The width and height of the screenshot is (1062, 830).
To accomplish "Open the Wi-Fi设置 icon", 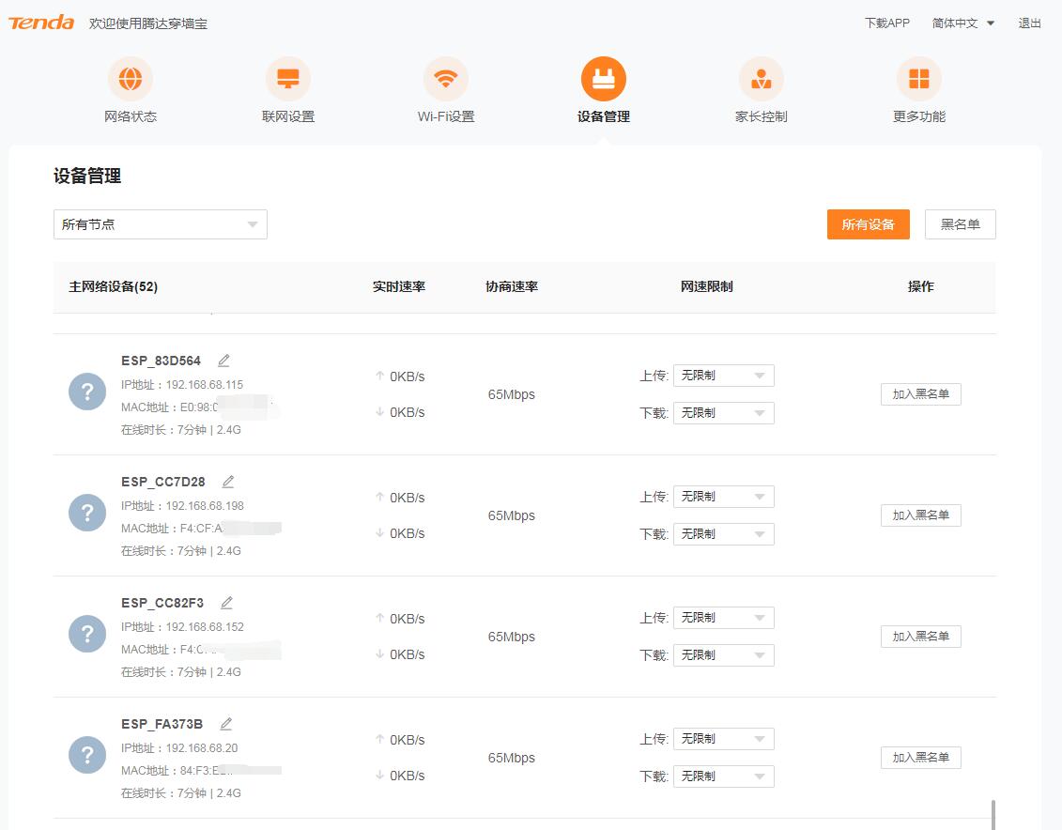I will 446,79.
